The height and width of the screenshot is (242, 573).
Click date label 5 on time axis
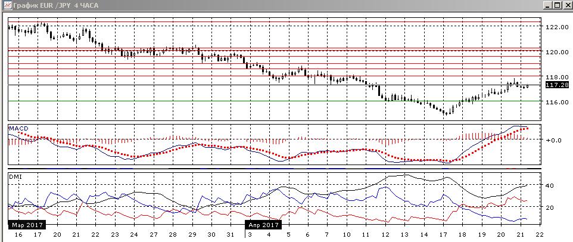click(288, 234)
